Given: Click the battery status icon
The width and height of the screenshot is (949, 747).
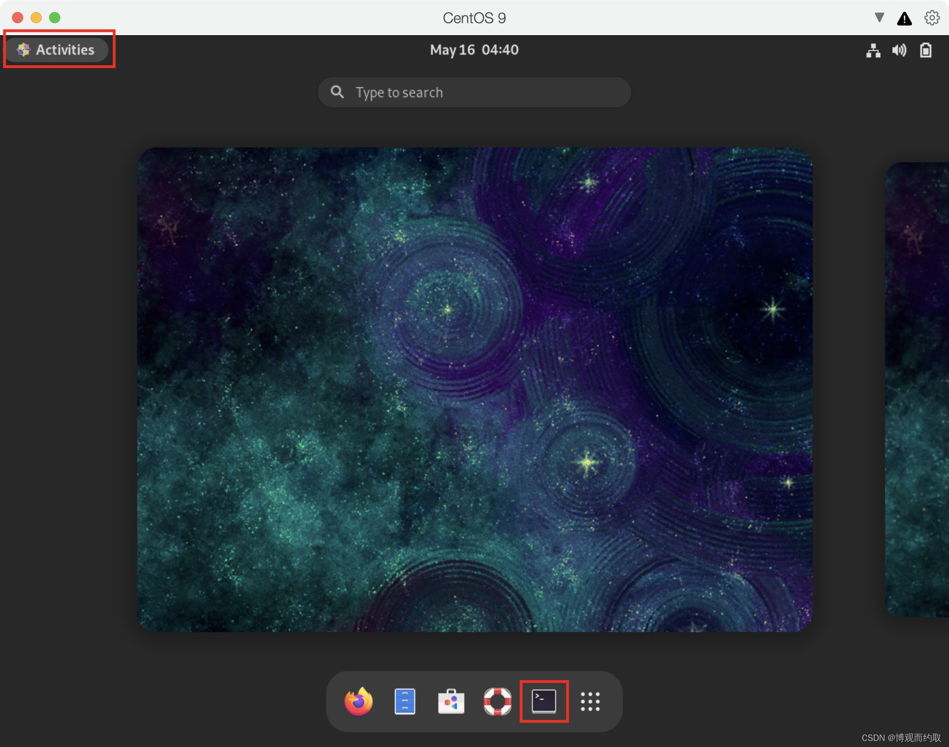Looking at the screenshot, I should (925, 50).
